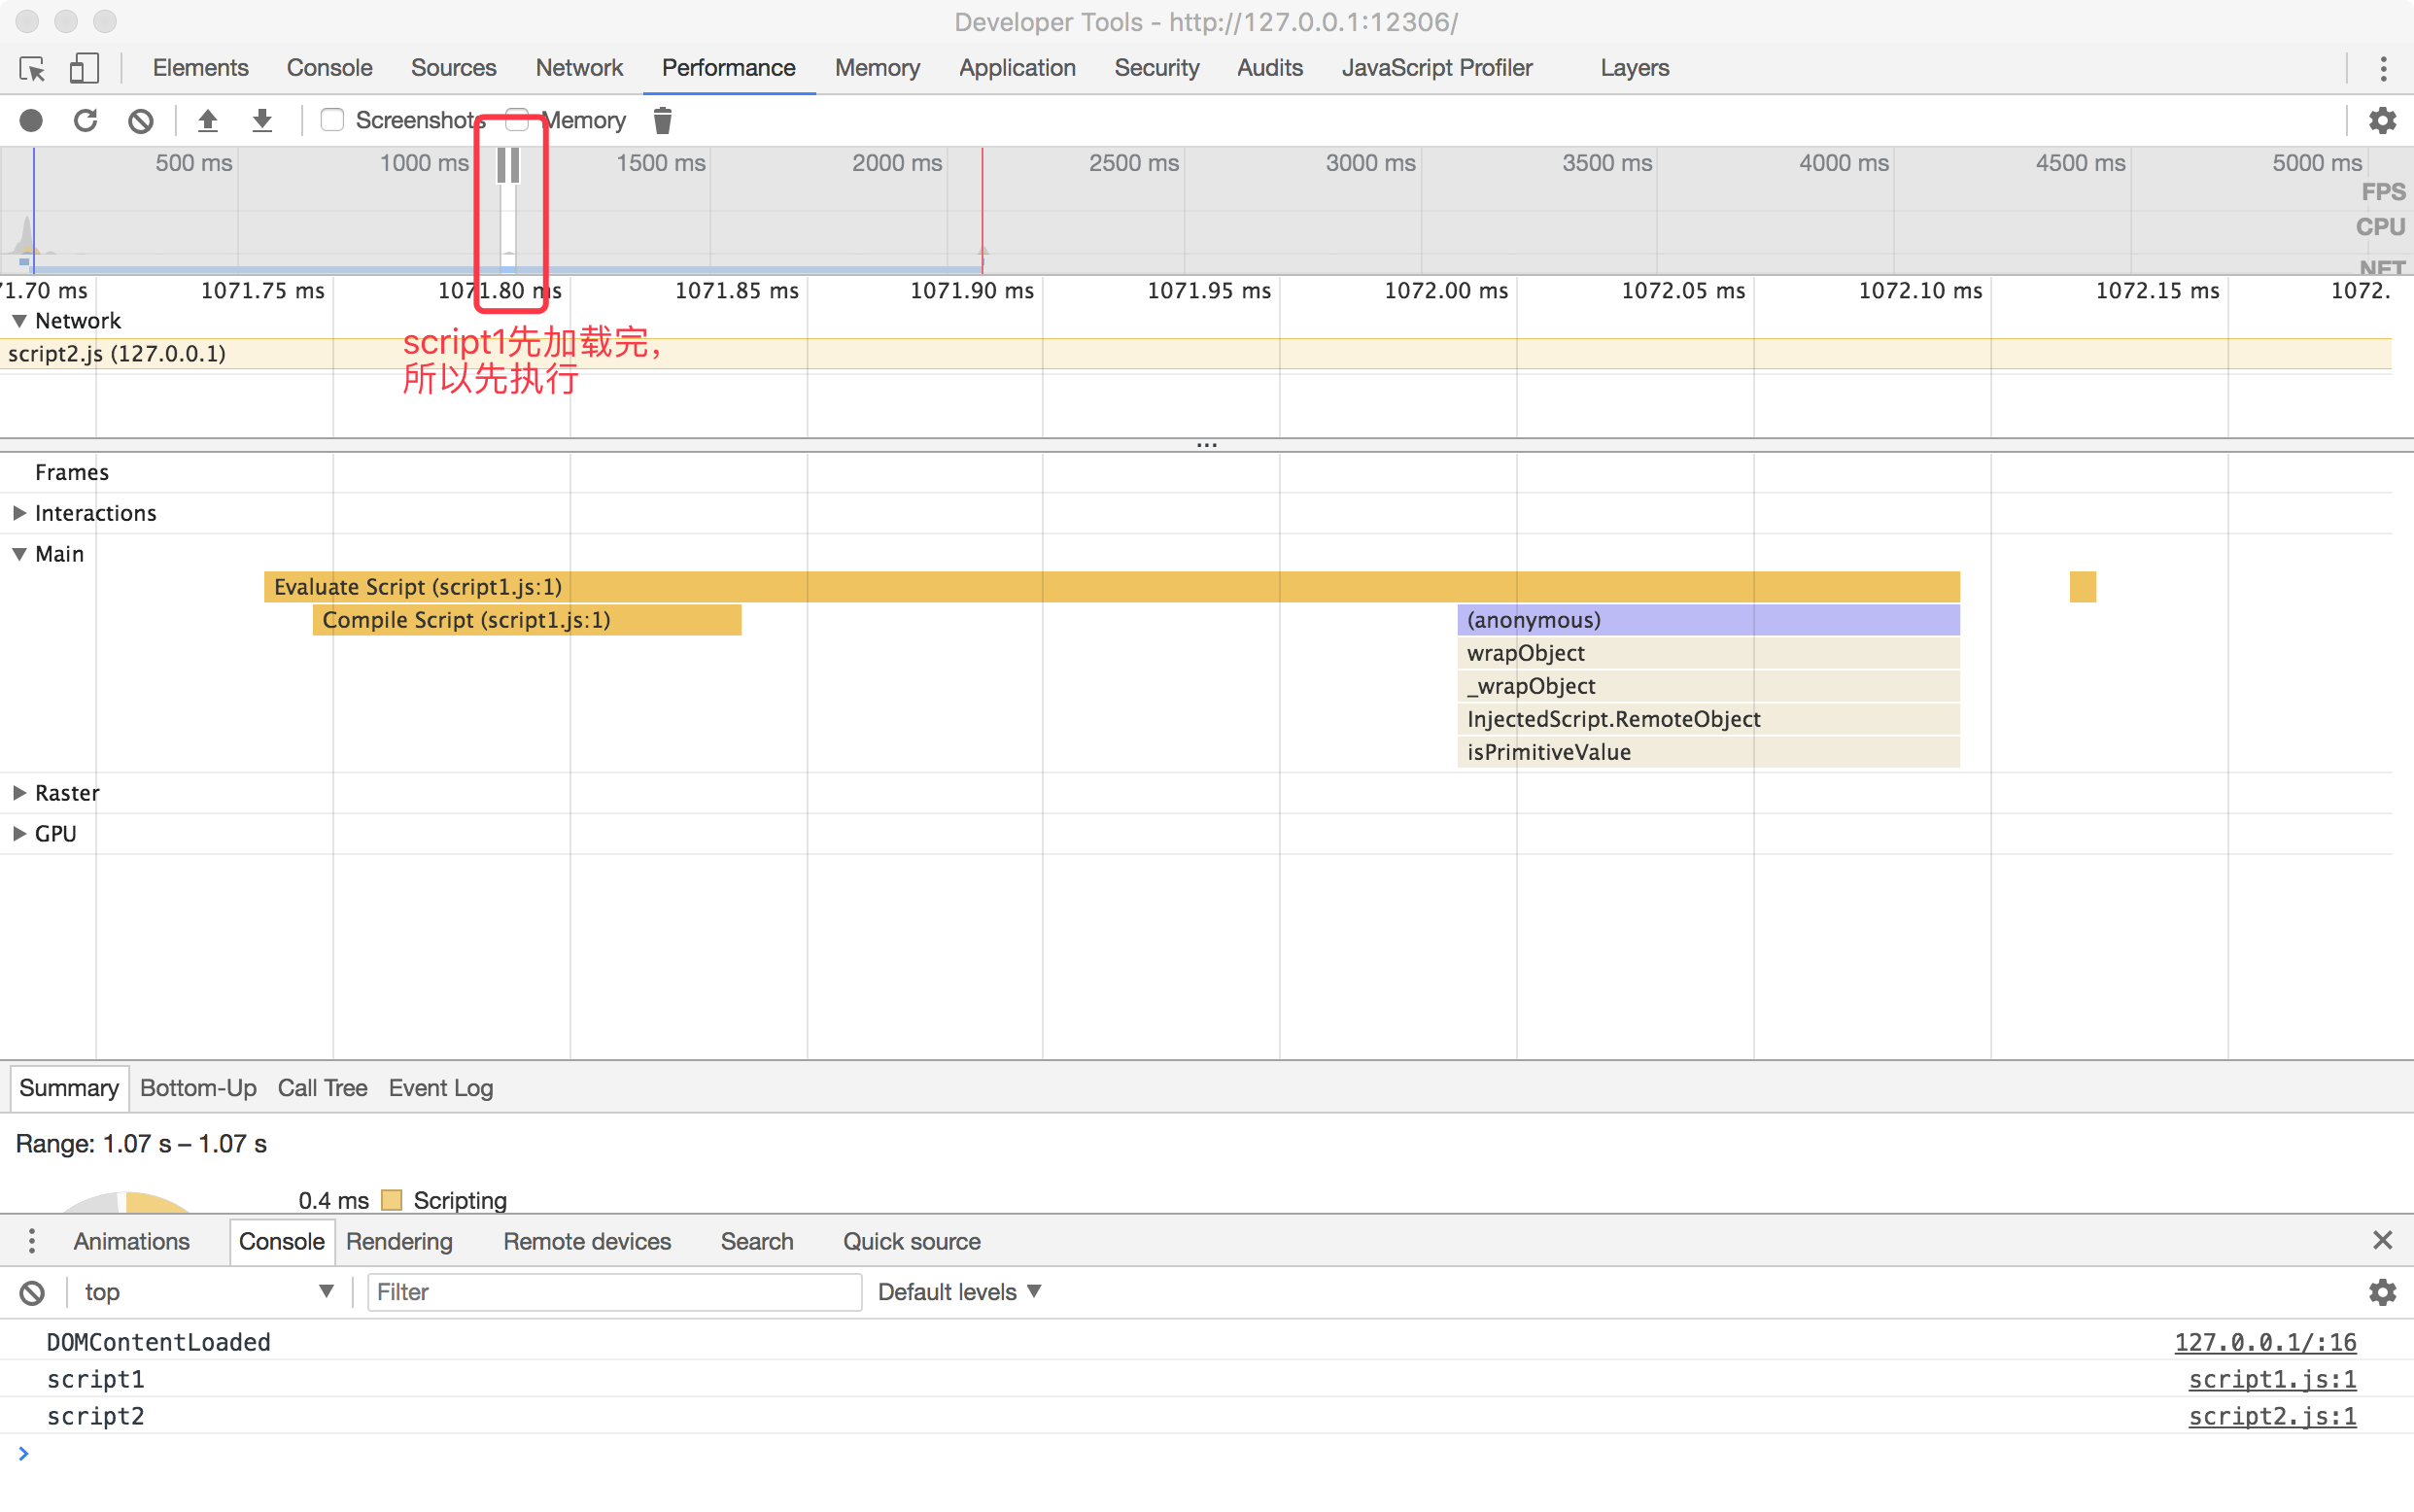
Task: Collapse the Network section
Action: (19, 321)
